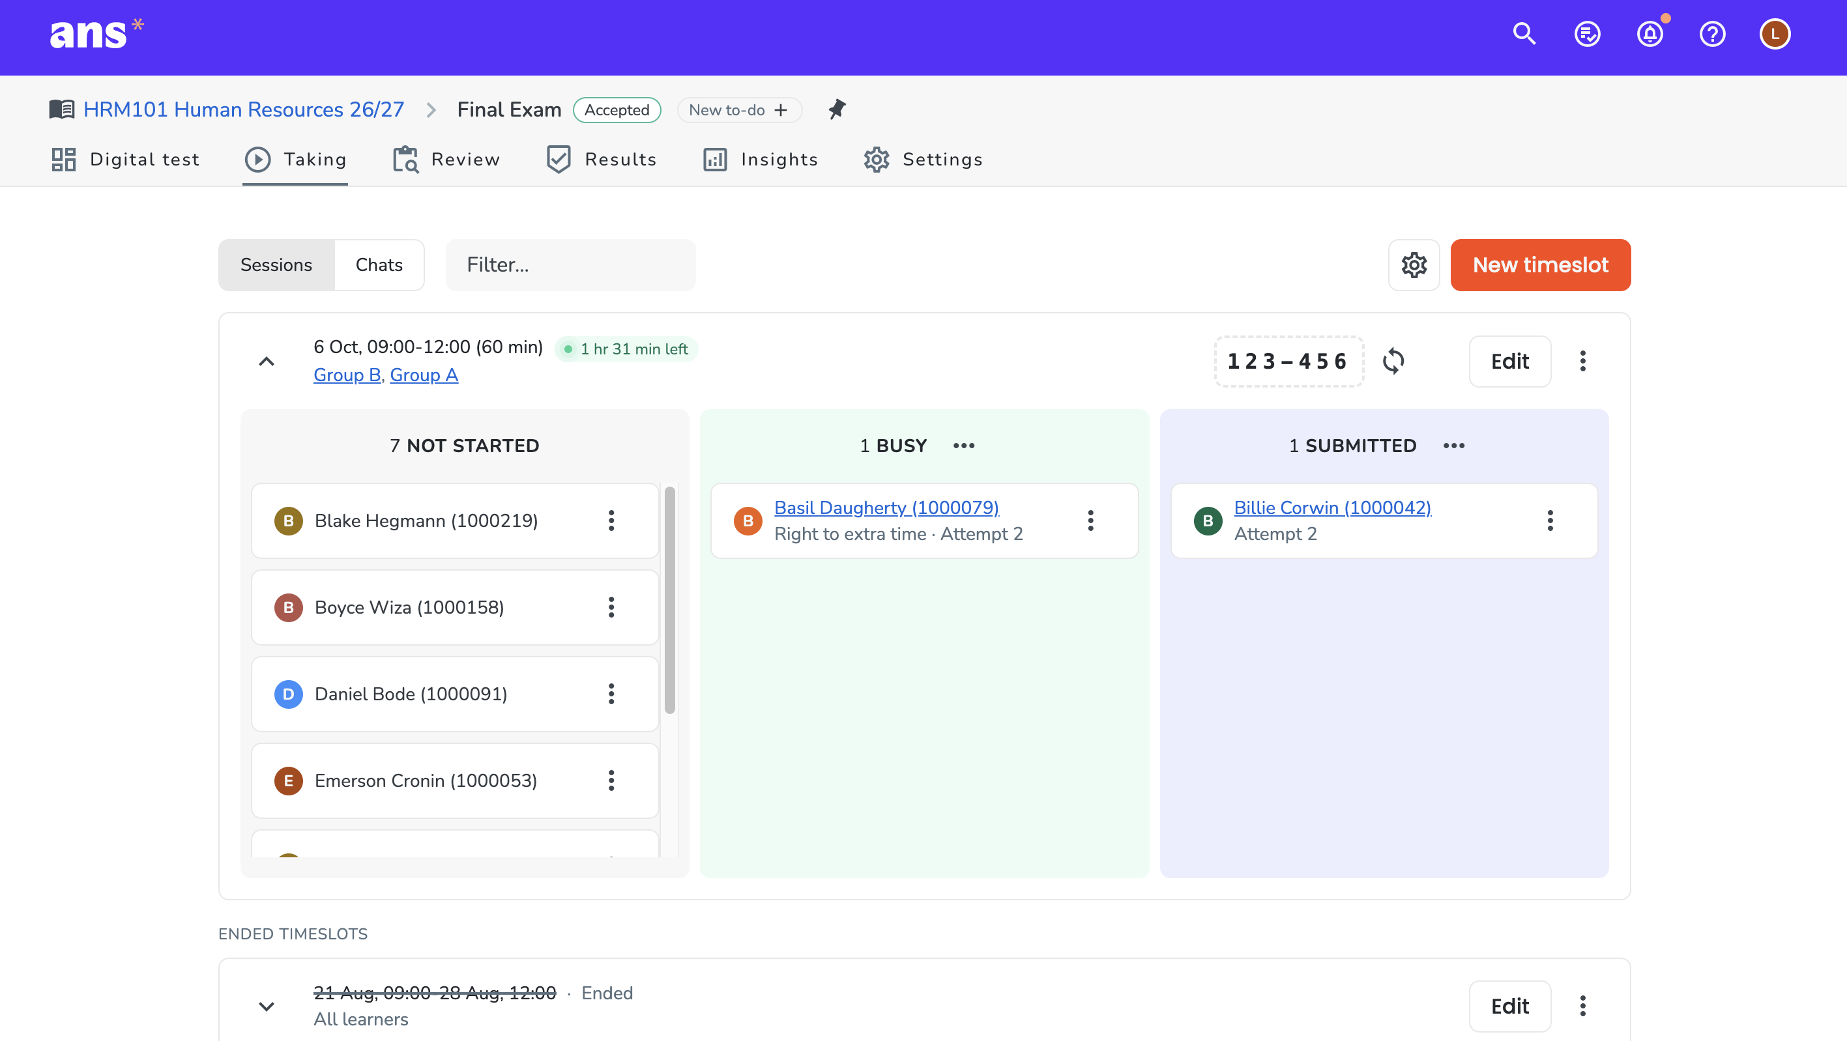Regenerate the 123-456 access code

coord(1393,361)
